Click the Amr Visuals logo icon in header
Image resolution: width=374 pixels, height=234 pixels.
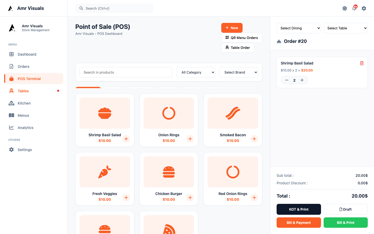(x=10, y=8)
